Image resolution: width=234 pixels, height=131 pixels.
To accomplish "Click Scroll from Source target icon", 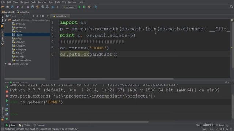I will click(33, 16).
